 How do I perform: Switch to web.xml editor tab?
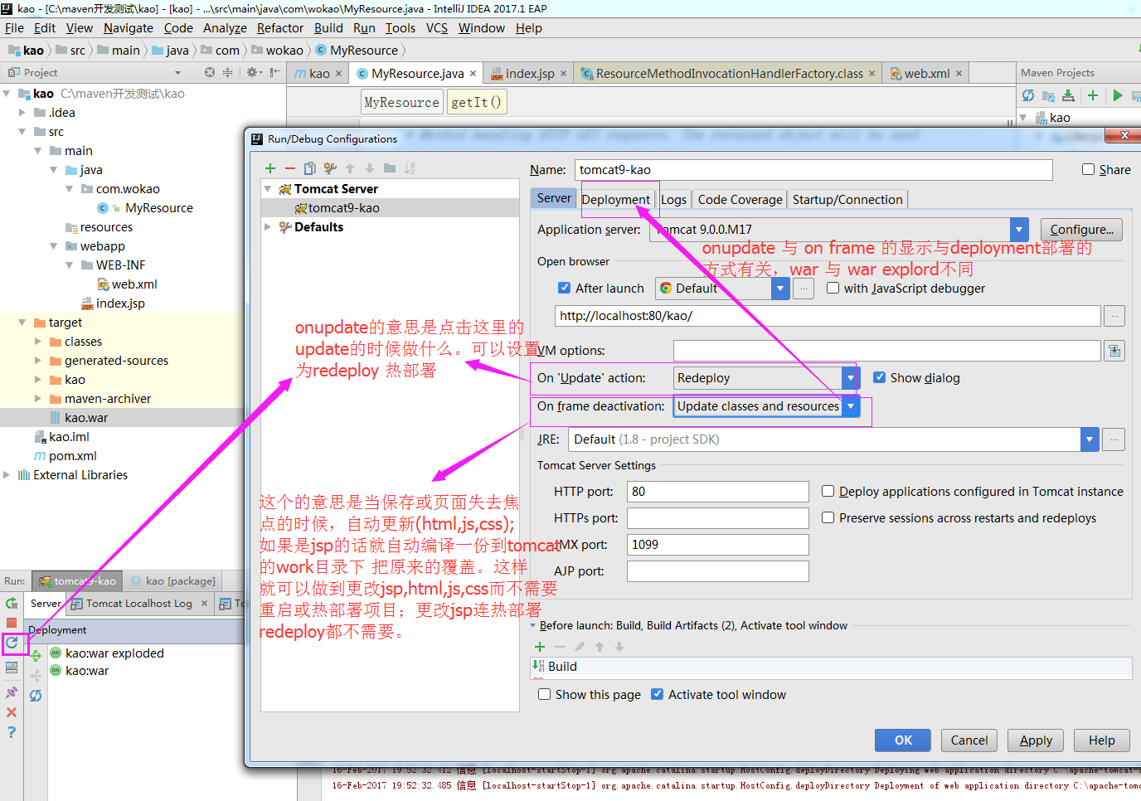[x=927, y=74]
